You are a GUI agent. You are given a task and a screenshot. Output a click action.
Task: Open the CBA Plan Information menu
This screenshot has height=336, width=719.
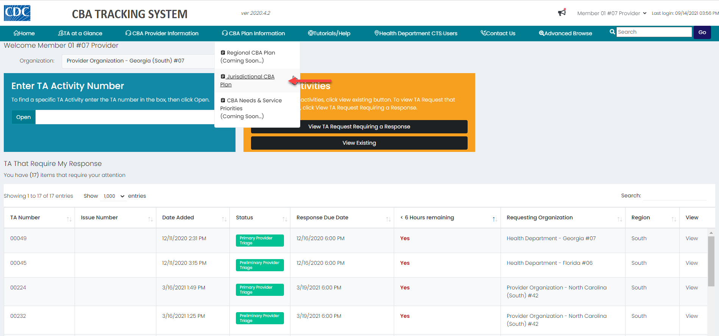point(253,33)
